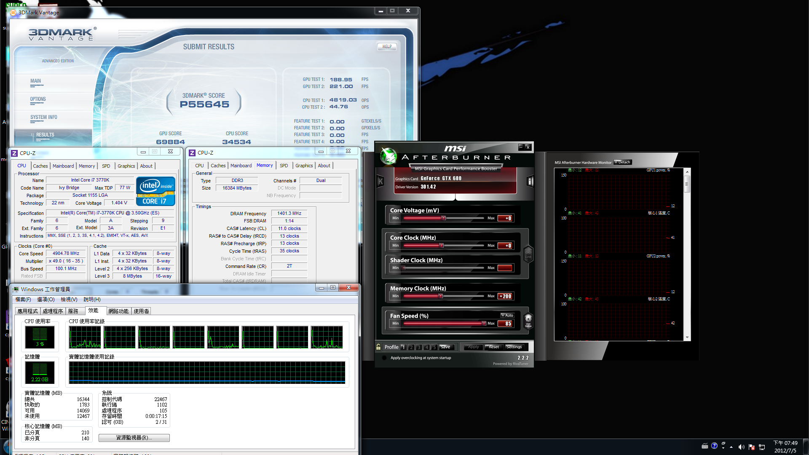
Task: Click the taskbar volume speaker icon
Action: (742, 447)
